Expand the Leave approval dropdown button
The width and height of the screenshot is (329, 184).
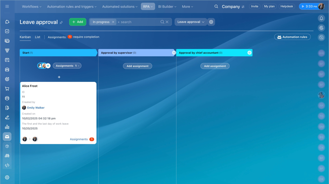(x=191, y=22)
